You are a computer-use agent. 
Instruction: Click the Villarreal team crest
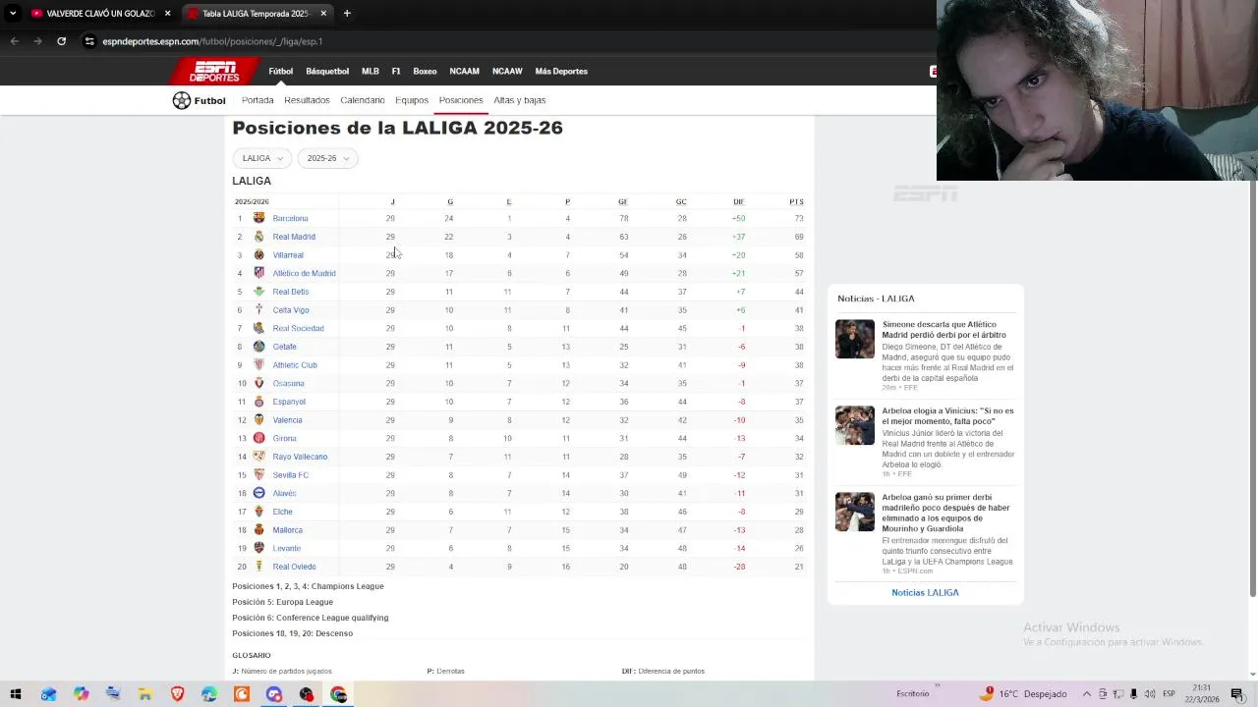tap(259, 255)
